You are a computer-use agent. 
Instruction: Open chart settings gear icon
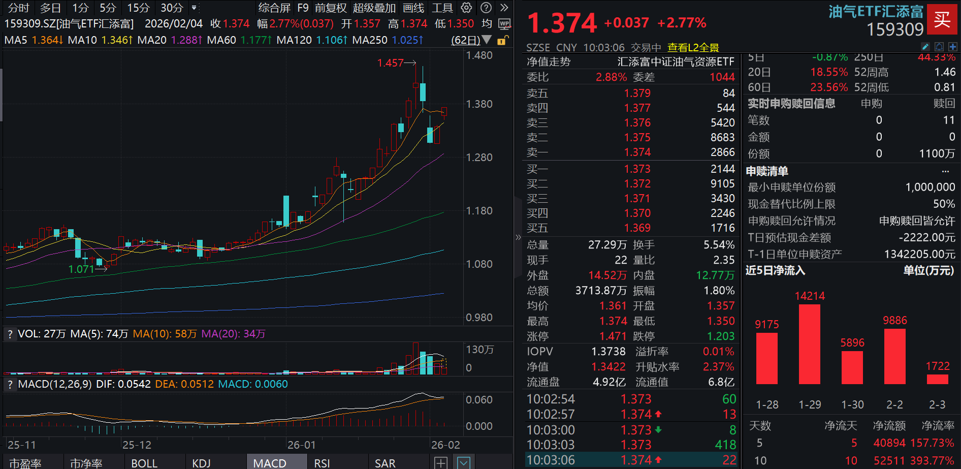tap(466, 8)
